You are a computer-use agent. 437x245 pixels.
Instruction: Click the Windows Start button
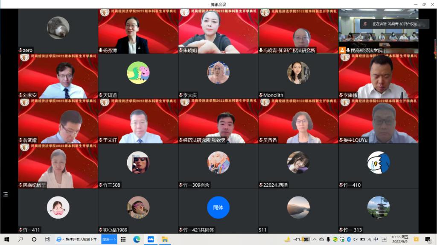pyautogui.click(x=6, y=239)
